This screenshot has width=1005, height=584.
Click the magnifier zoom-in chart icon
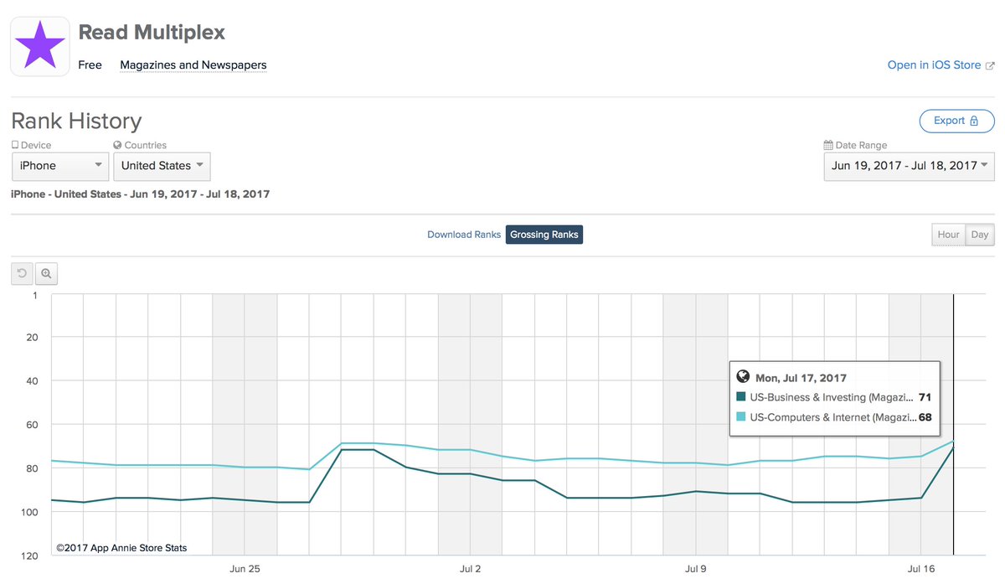tap(46, 273)
